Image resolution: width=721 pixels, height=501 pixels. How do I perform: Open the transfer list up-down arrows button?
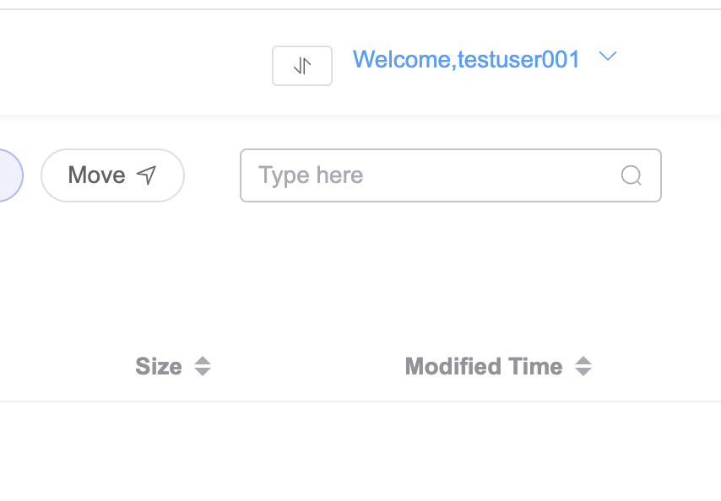(x=302, y=66)
